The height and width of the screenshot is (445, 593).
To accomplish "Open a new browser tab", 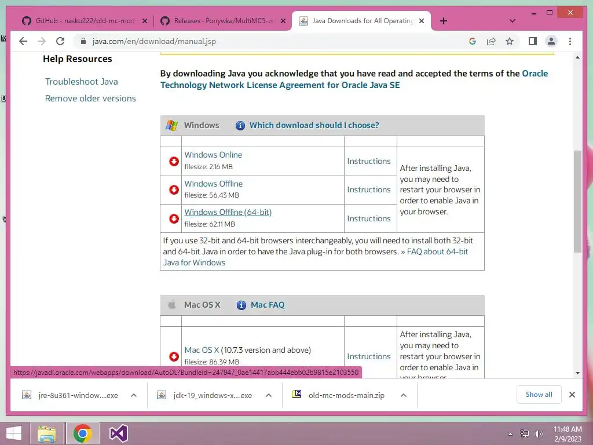I will point(444,21).
